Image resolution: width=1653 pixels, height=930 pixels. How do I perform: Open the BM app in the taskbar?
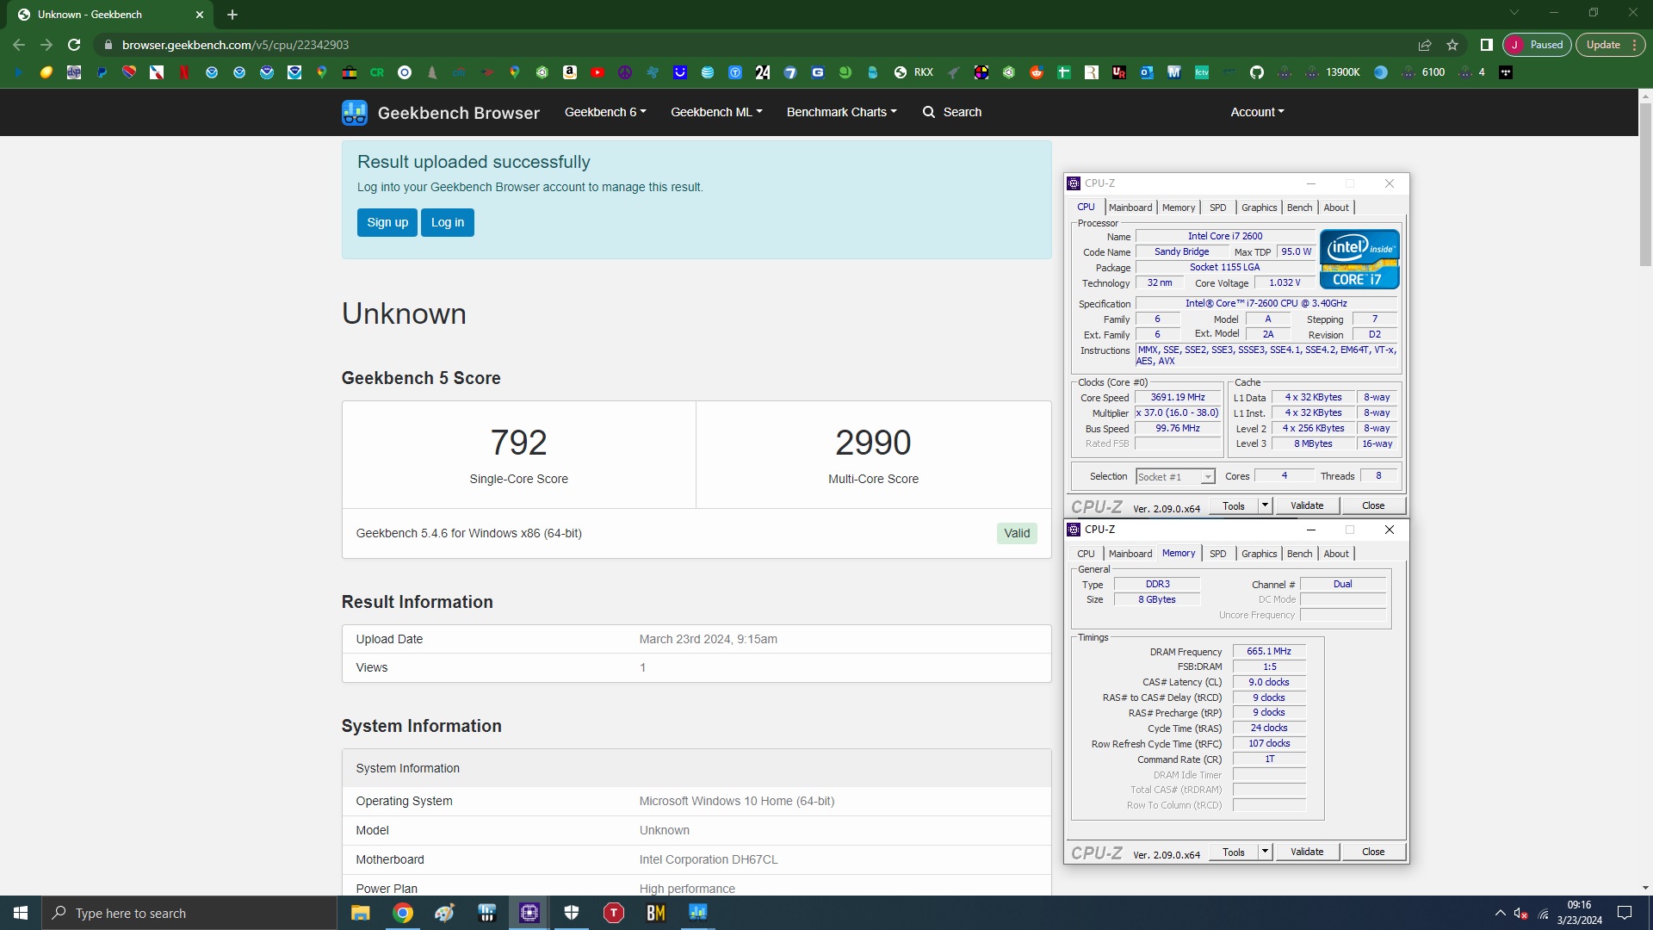tap(656, 913)
